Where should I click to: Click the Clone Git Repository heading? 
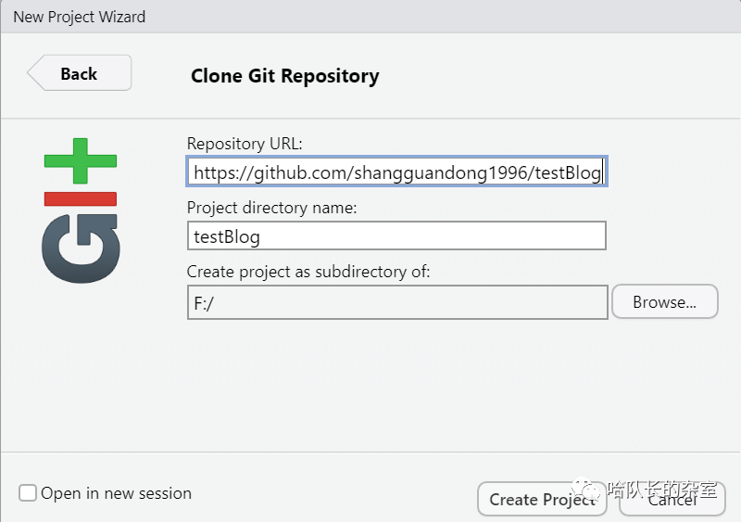(x=285, y=76)
